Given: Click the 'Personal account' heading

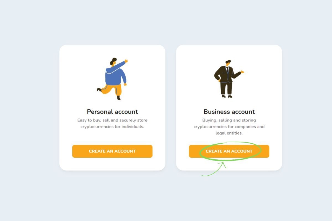Looking at the screenshot, I should [x=112, y=112].
